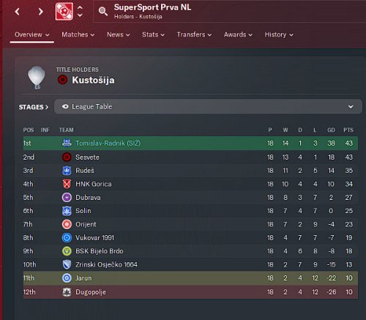
Task: Select the Transfers tab
Action: click(194, 34)
